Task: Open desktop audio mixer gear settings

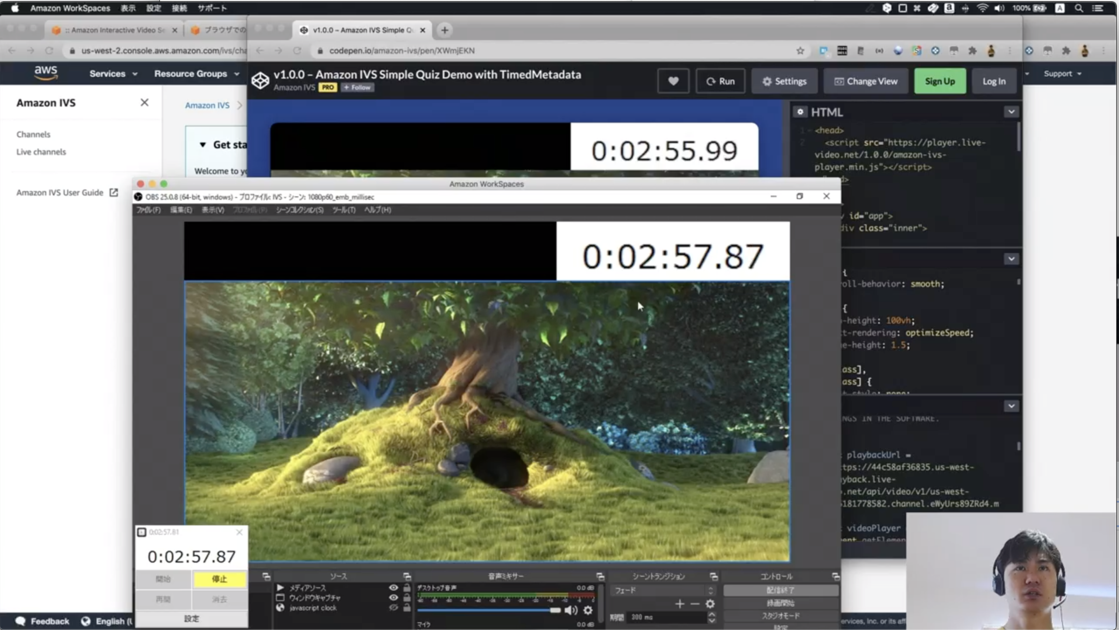Action: coord(588,610)
